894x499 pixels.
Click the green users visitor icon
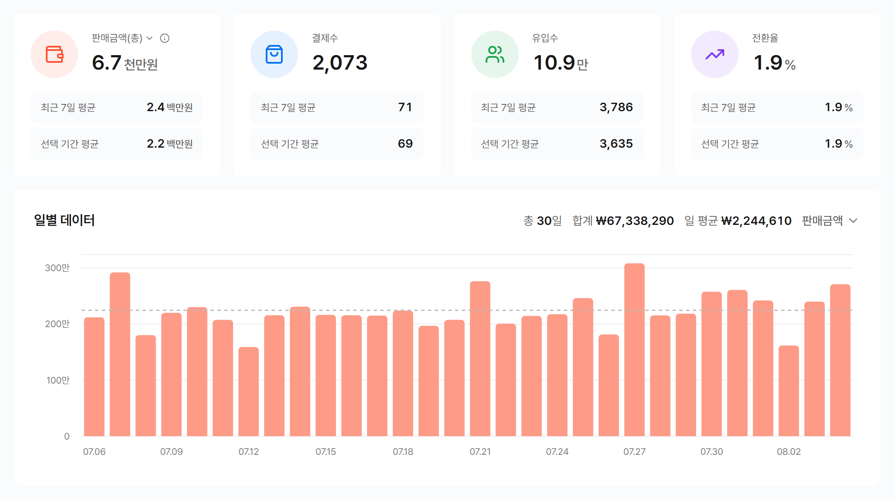[495, 54]
